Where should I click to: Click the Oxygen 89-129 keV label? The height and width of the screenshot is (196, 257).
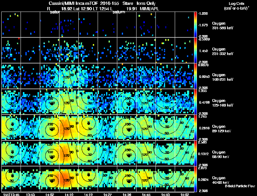(x=222, y=129)
